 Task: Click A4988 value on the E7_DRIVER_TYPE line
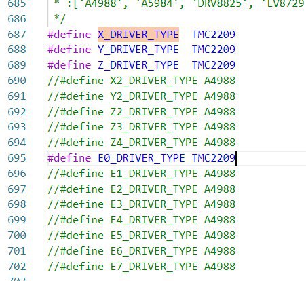point(220,267)
